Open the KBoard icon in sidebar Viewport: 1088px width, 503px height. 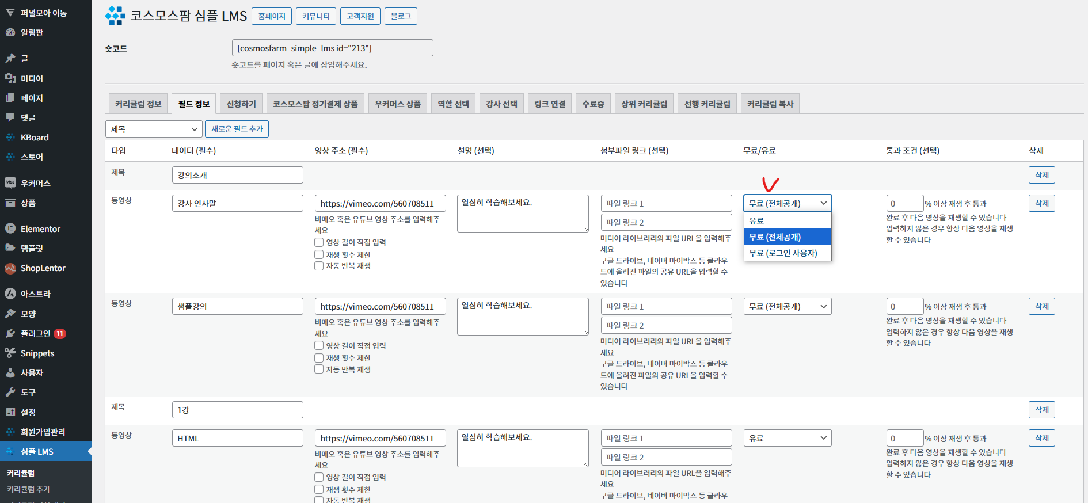[x=10, y=137]
